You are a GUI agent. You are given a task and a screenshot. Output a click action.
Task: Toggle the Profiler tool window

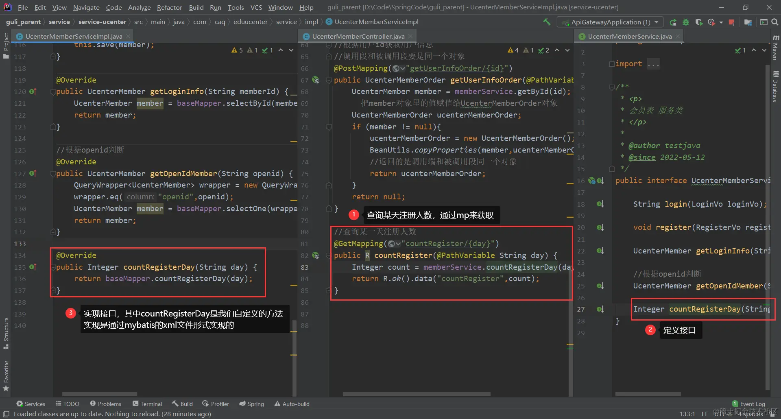click(216, 404)
